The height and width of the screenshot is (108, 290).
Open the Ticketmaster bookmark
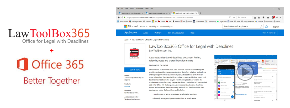198,21
